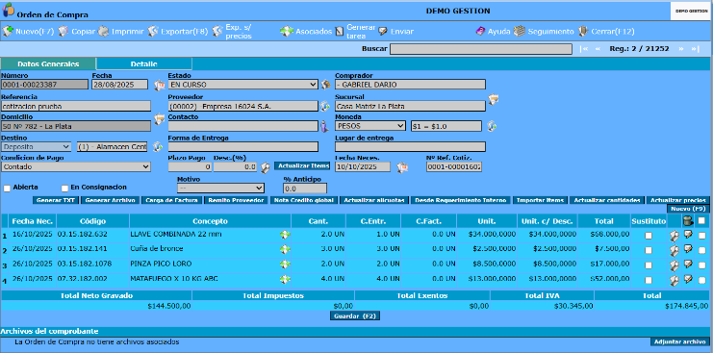
Task: Select row checkbox for MATAFUEGO X 10 KG
Action: coord(701,280)
